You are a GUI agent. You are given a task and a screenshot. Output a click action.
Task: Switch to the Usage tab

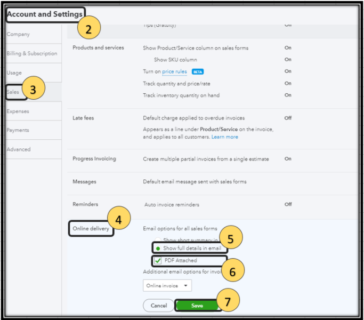coord(14,73)
